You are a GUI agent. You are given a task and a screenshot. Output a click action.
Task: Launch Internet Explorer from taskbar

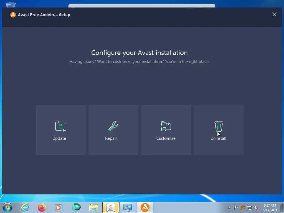(x=25, y=207)
